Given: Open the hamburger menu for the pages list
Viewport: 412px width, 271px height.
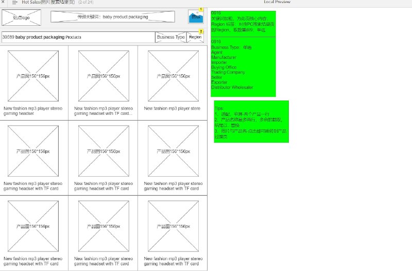Looking at the screenshot, I should 15,2.
